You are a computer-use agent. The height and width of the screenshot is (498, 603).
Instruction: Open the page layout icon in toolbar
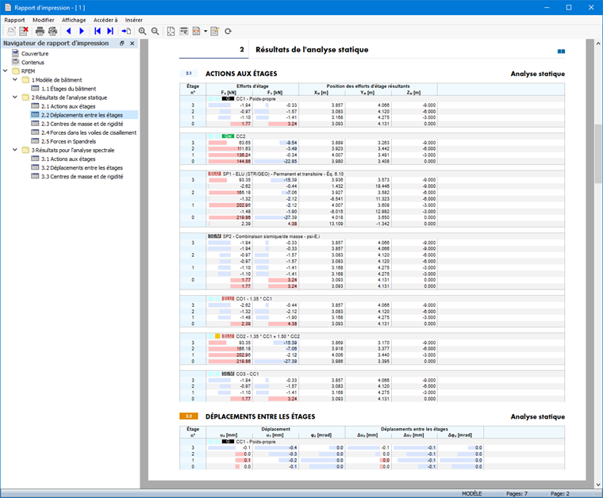171,31
